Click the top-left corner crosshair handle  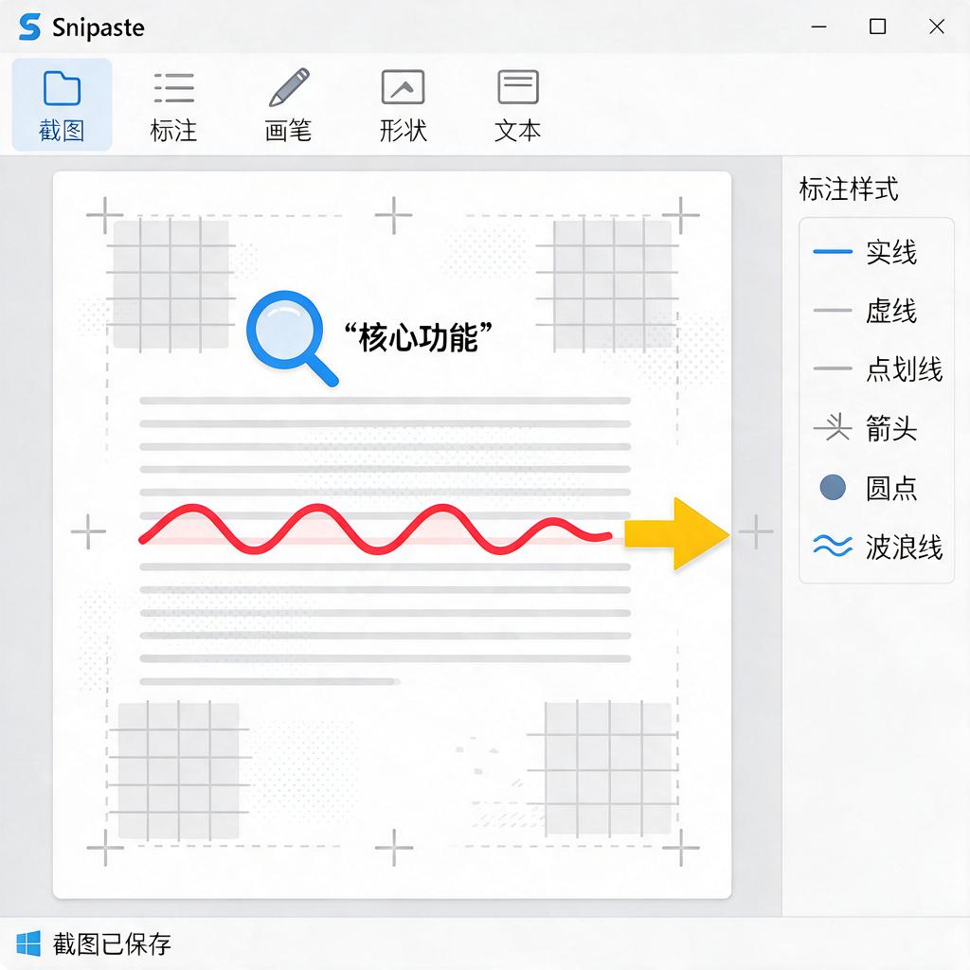click(105, 215)
